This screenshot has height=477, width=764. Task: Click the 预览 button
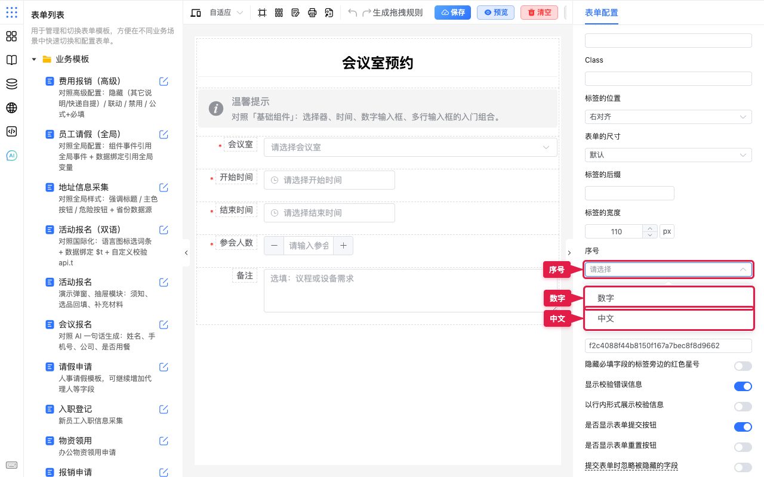495,13
